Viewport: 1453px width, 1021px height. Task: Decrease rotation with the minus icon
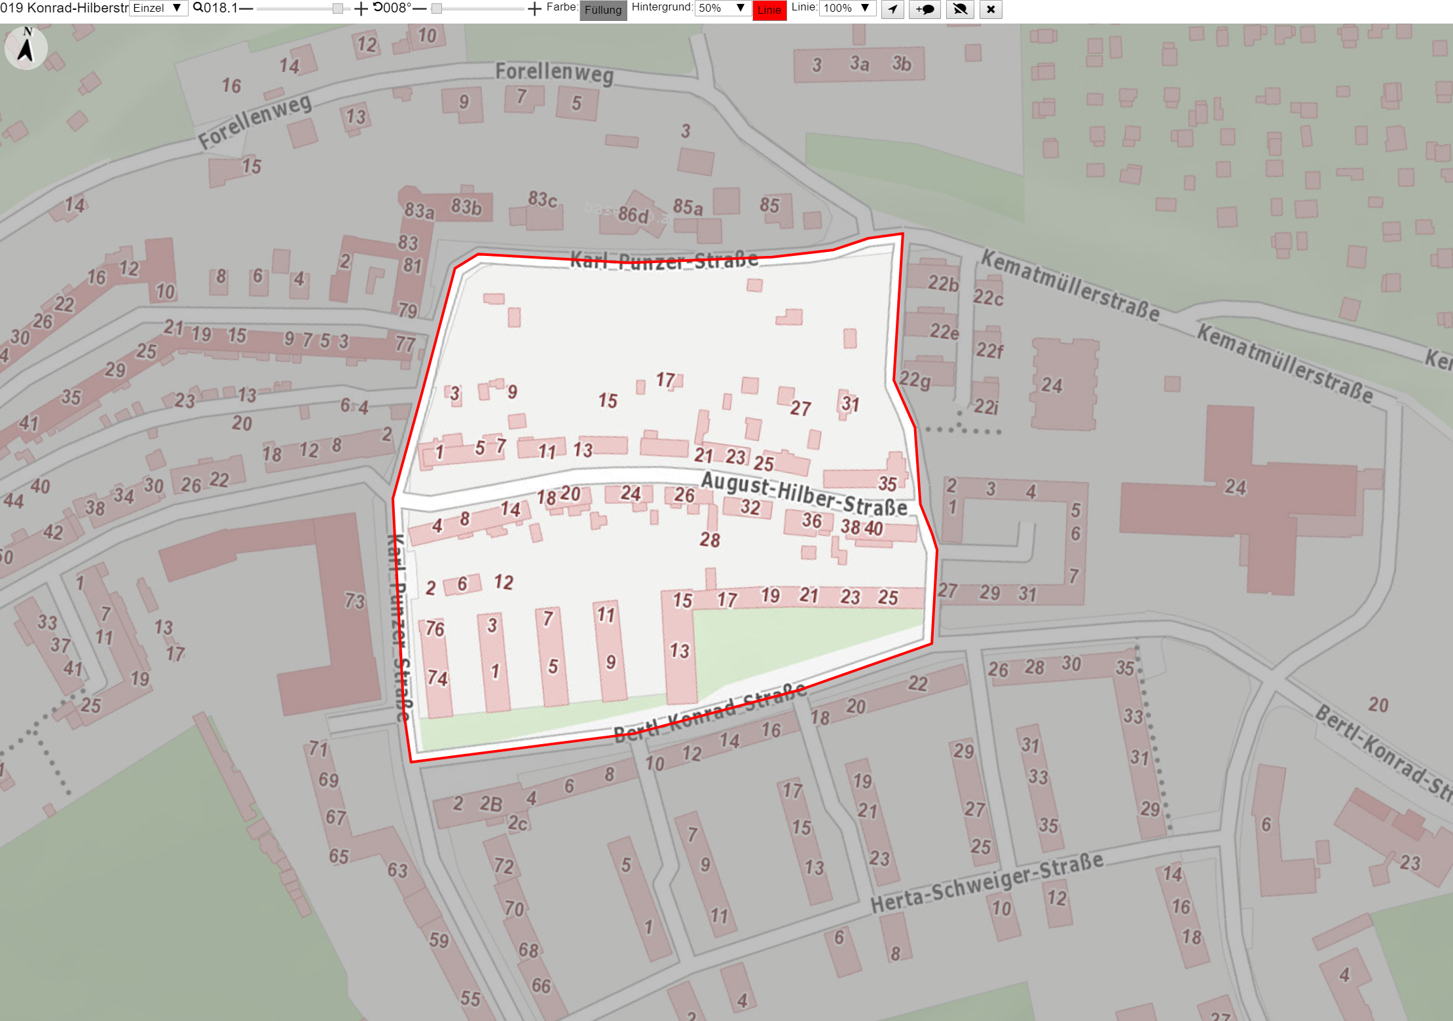click(x=420, y=9)
